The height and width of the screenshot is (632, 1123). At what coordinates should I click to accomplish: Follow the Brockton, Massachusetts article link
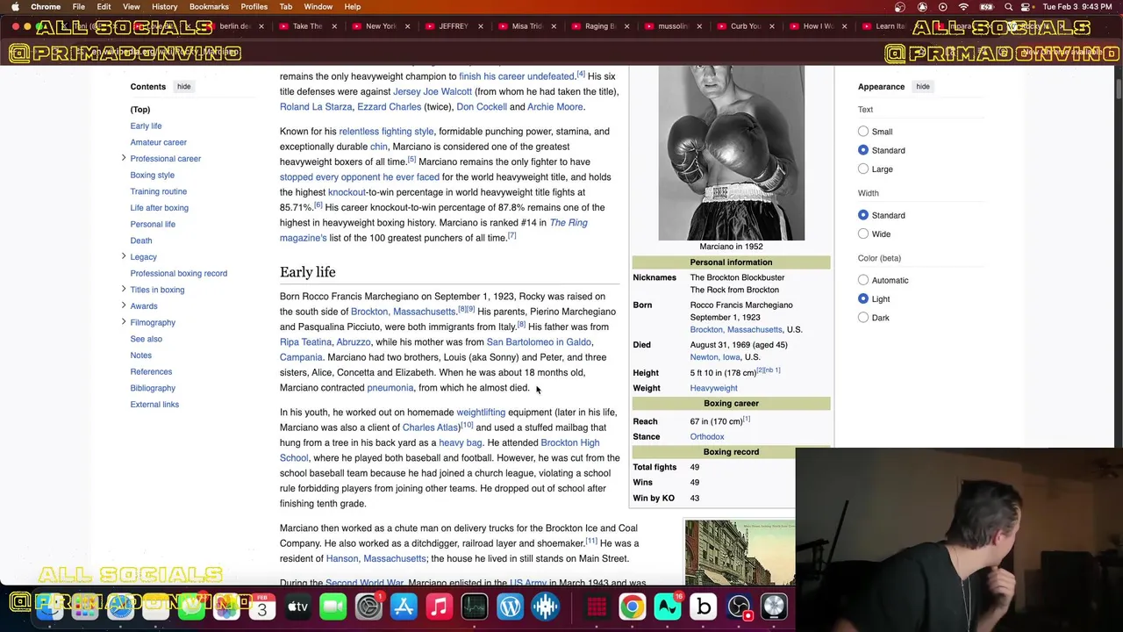tap(403, 312)
